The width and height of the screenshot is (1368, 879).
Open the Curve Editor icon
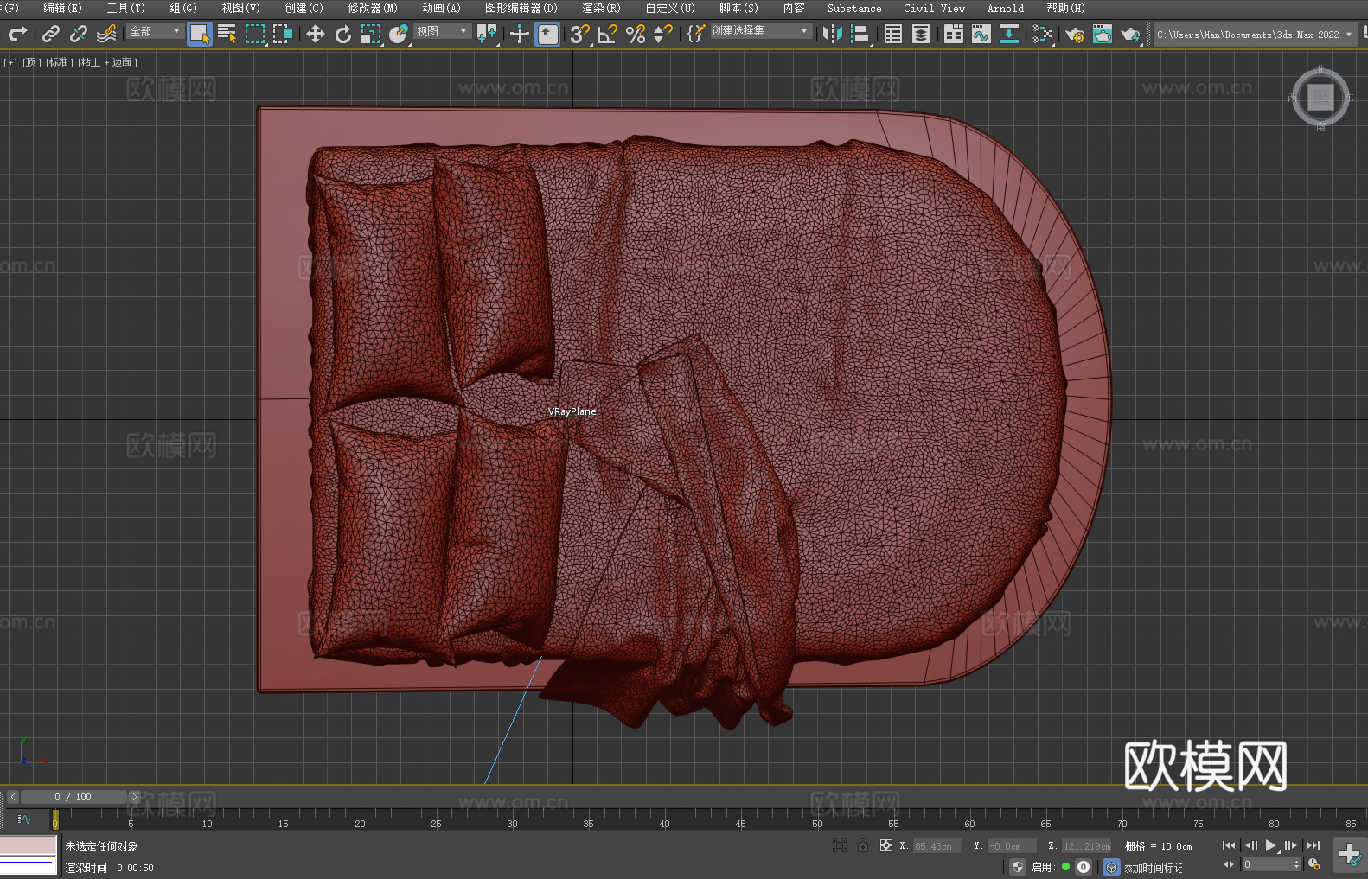click(x=981, y=35)
